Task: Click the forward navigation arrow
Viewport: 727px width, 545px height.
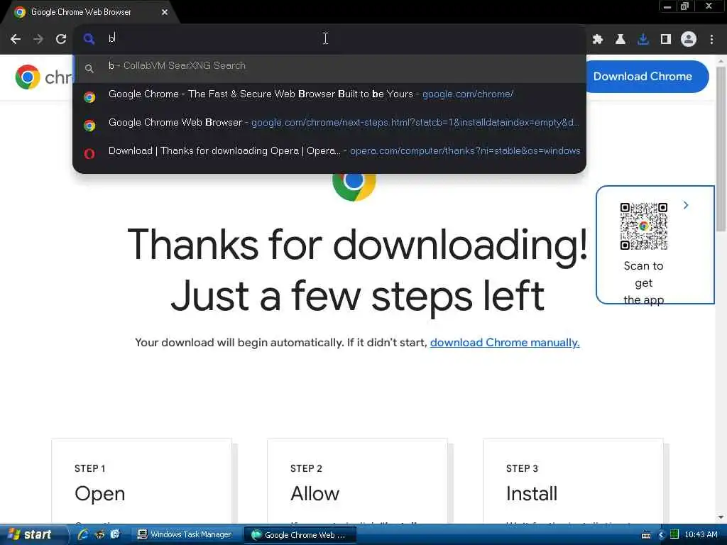Action: click(38, 39)
